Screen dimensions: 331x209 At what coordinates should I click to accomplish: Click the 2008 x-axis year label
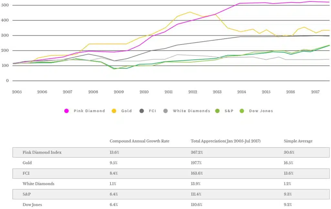(x=93, y=92)
